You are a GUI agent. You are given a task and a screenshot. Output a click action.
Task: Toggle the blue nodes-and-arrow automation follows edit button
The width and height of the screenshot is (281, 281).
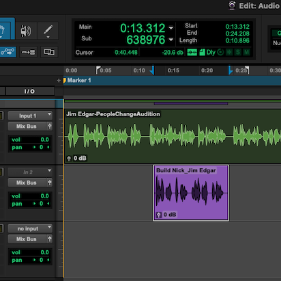[x=8, y=52]
